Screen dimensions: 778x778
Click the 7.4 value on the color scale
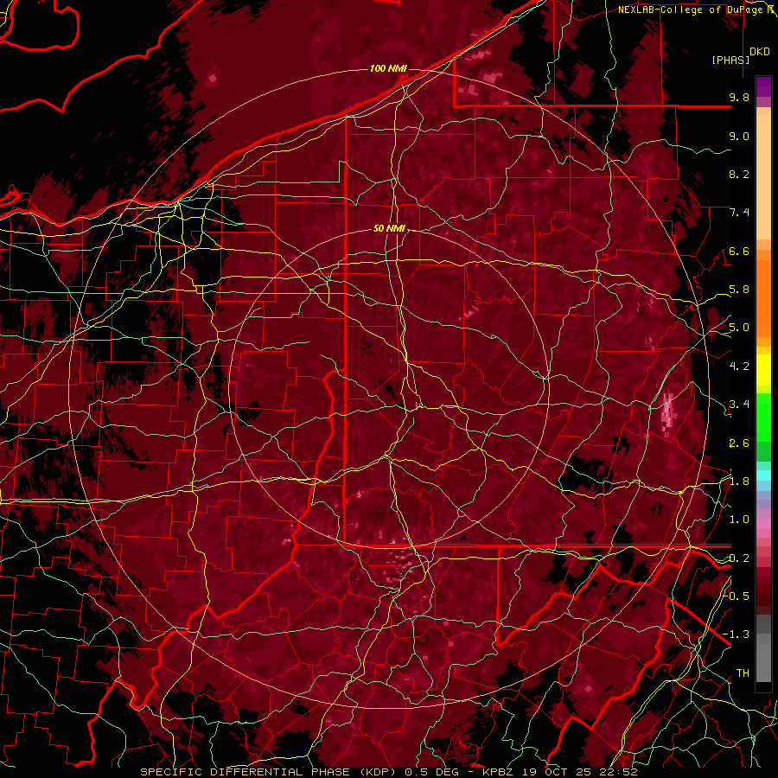coord(739,213)
